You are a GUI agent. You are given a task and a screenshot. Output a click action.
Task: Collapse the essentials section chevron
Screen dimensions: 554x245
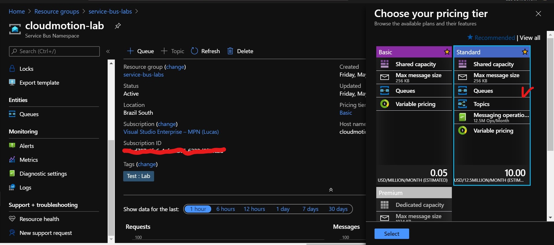pyautogui.click(x=331, y=190)
